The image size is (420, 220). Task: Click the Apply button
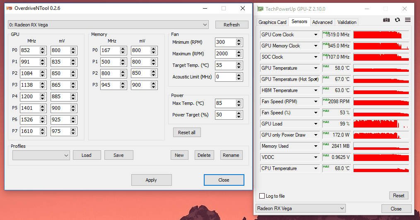point(151,180)
